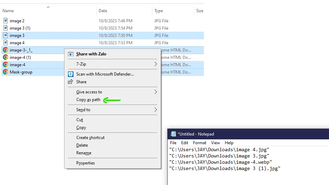Click the Share arrow icon in menu

70,82
